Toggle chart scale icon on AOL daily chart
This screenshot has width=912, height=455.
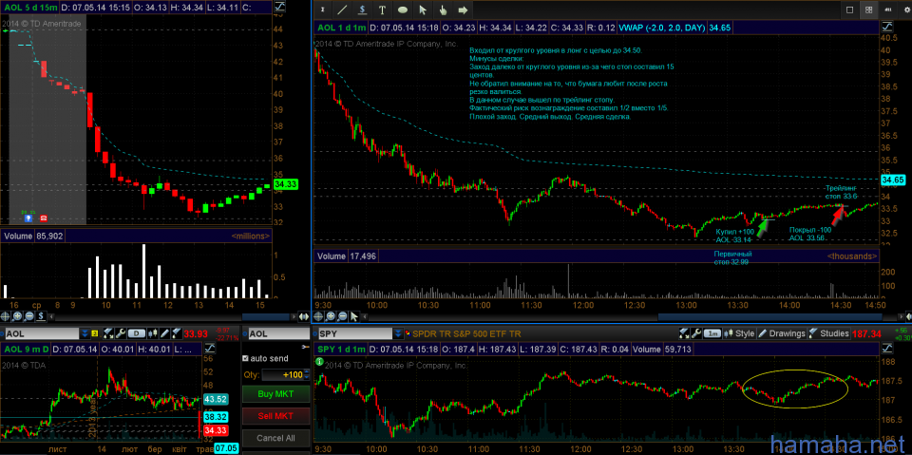[209, 350]
